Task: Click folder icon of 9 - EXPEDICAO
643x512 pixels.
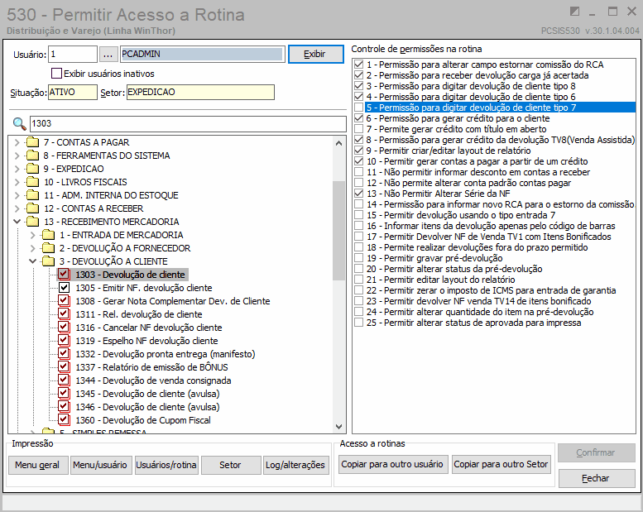Action: 32,169
